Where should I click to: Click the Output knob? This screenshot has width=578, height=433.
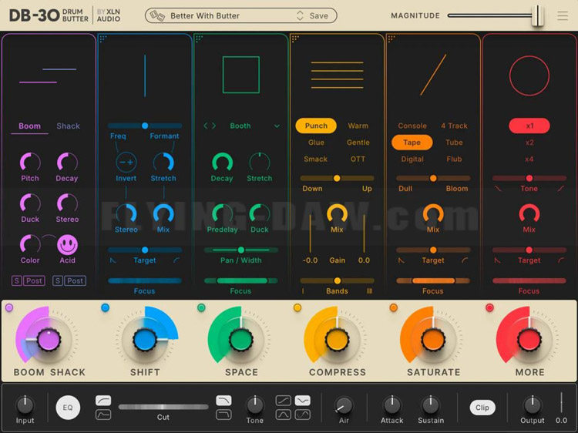pyautogui.click(x=533, y=405)
